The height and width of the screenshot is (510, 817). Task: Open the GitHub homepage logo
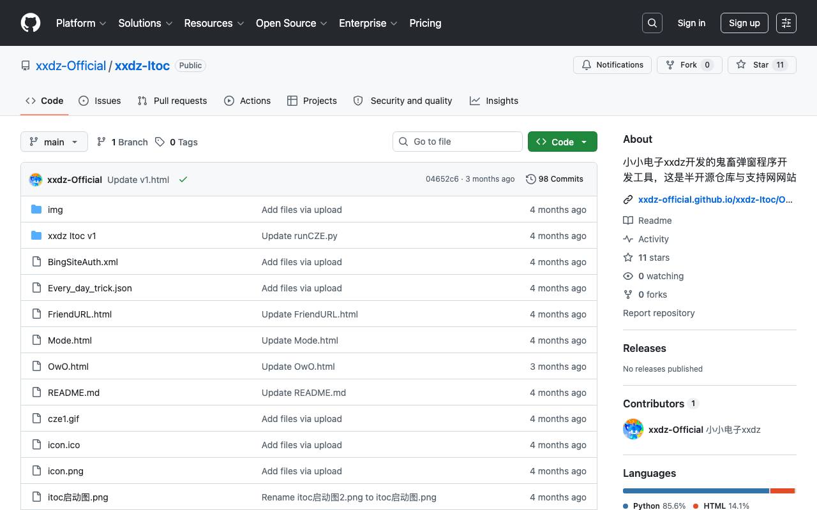[x=31, y=23]
